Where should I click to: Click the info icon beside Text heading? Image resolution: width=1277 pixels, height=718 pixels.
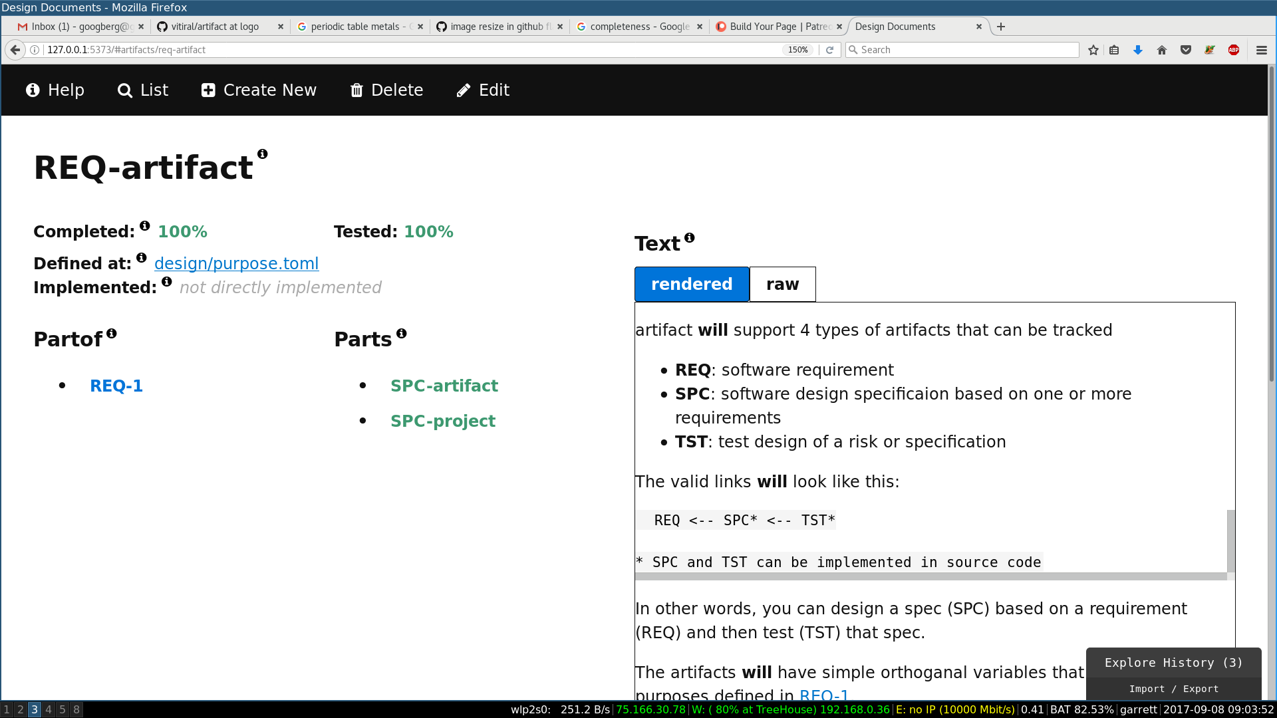tap(690, 237)
